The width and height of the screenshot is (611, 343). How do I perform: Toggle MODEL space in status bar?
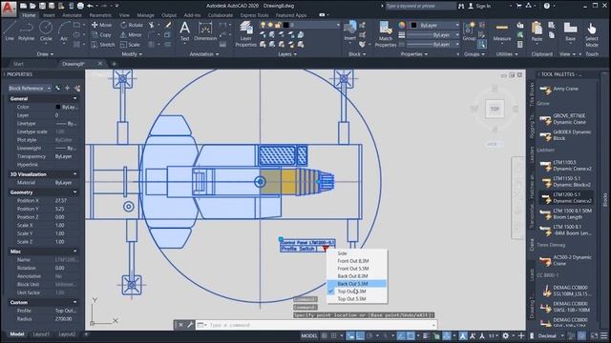point(309,335)
